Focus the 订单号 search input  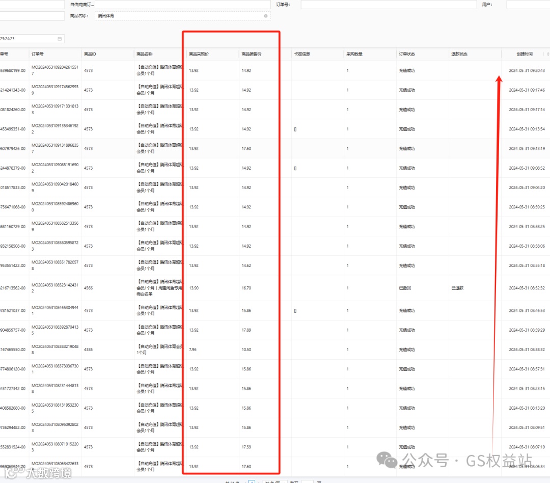tap(389, 5)
